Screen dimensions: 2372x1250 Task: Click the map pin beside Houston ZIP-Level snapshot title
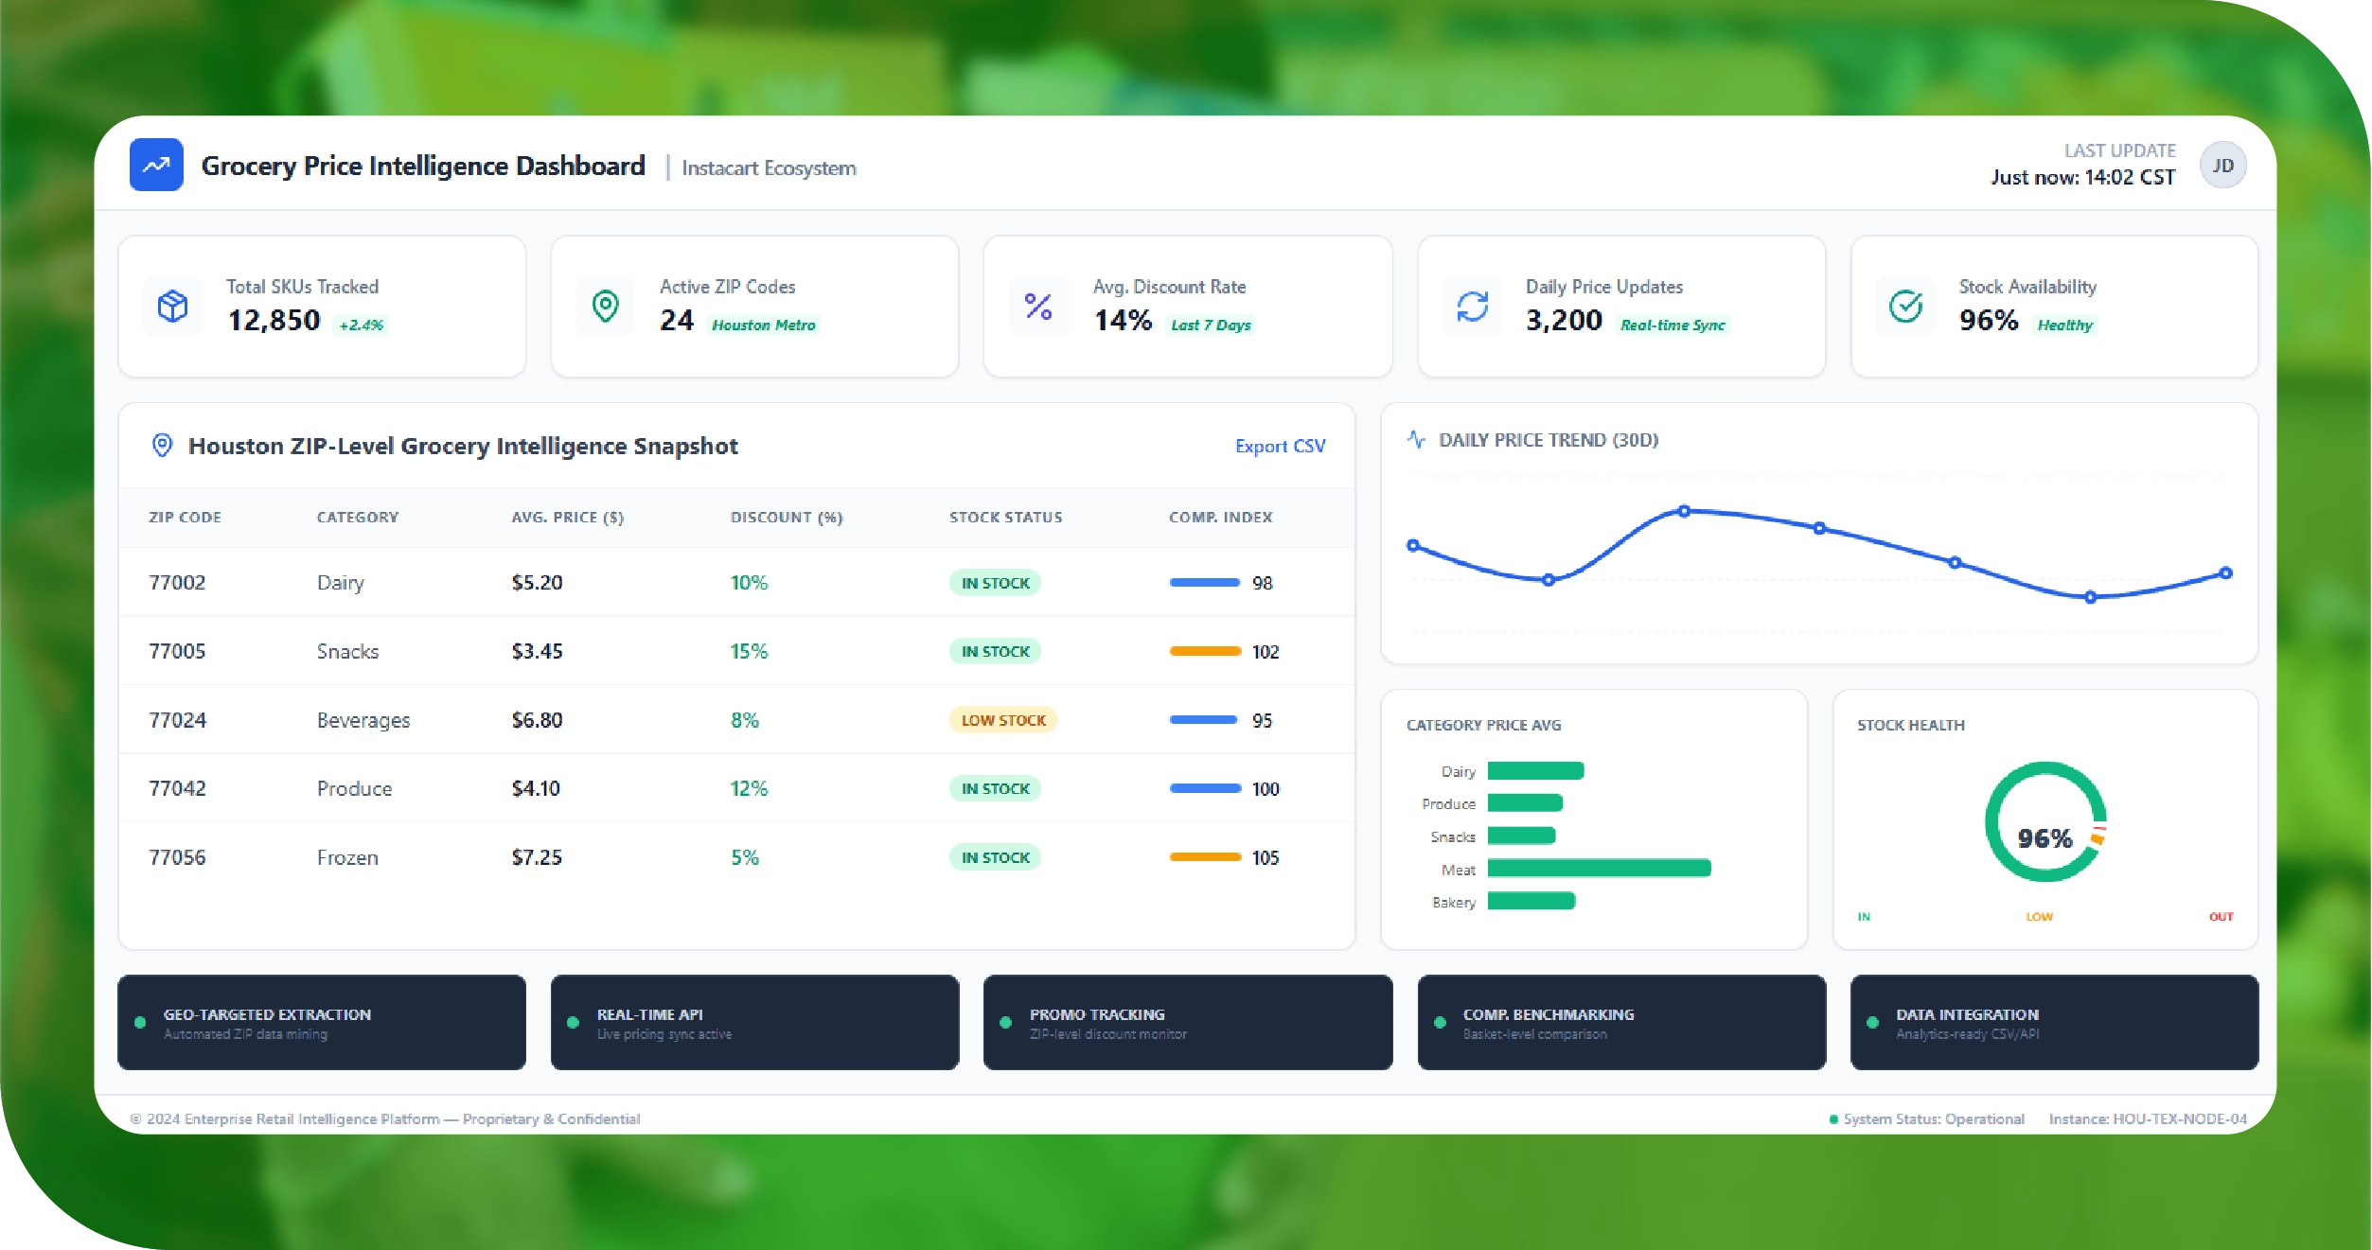(x=162, y=445)
